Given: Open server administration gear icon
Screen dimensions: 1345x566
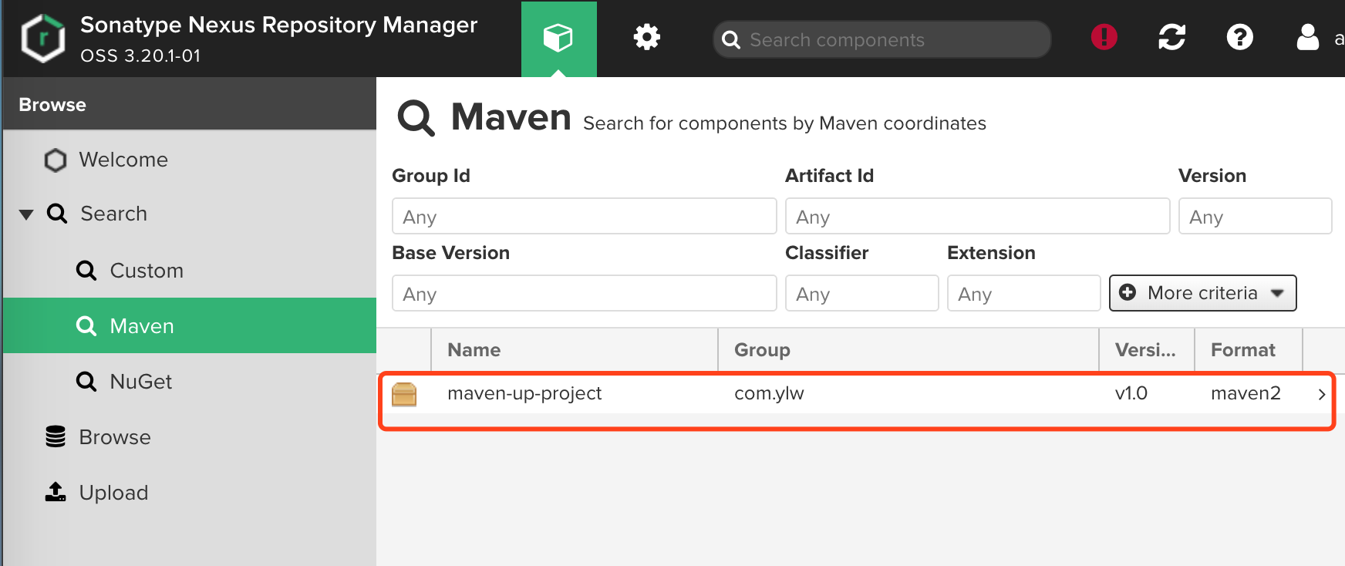Looking at the screenshot, I should click(646, 37).
